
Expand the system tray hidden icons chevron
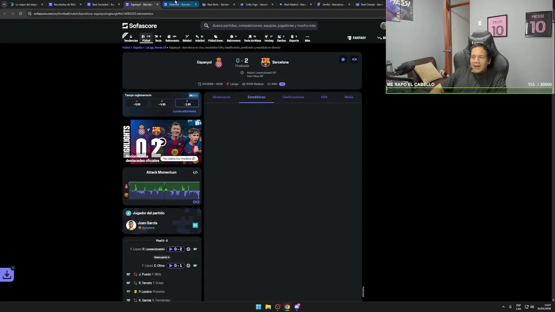click(x=503, y=307)
